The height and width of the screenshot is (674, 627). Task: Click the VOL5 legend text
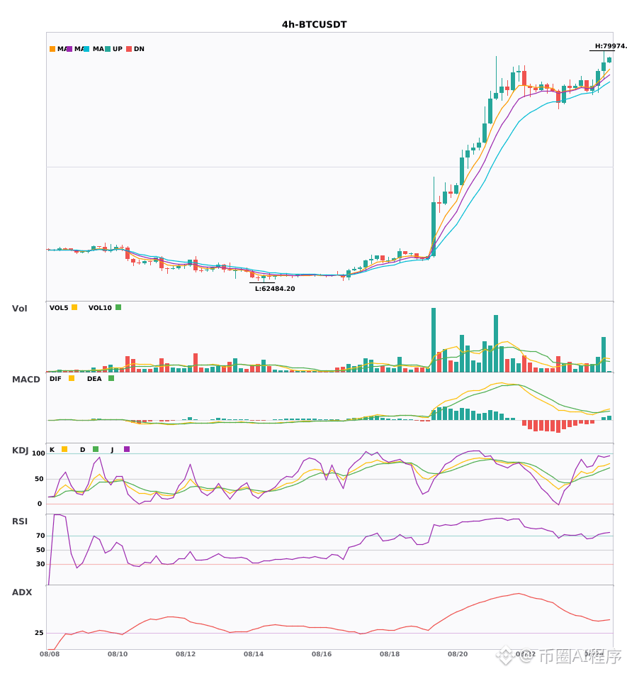59,308
